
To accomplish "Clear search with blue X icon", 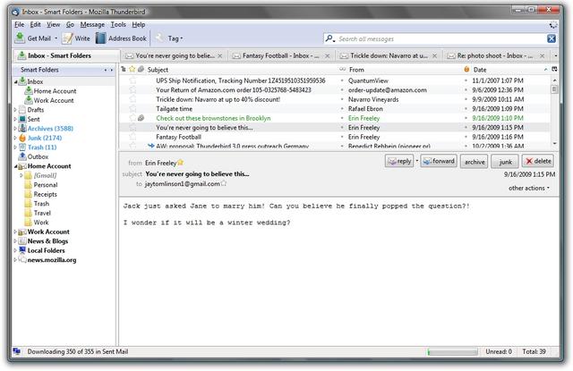I will [552, 38].
